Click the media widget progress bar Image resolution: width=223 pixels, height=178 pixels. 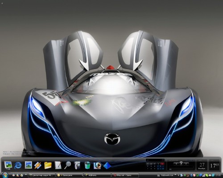point(181,170)
